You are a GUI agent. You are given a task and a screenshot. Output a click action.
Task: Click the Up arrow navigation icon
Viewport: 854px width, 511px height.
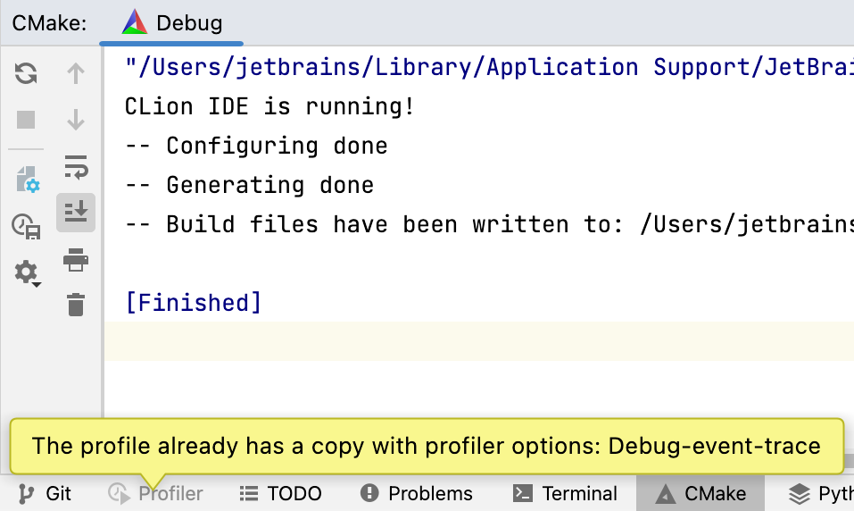(76, 74)
